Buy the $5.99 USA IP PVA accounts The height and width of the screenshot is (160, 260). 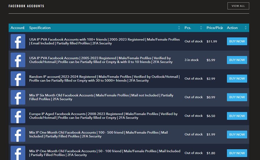pyautogui.click(x=237, y=60)
